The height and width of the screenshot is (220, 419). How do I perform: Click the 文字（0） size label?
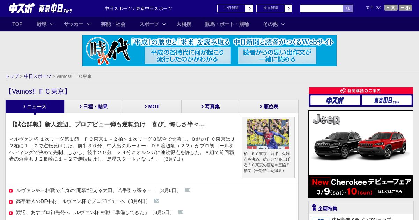(x=374, y=8)
